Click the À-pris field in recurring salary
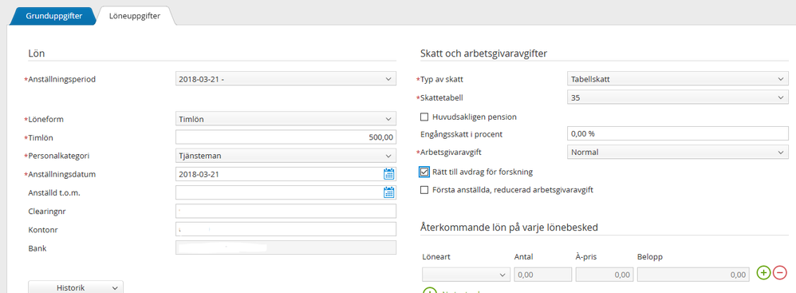 [605, 275]
